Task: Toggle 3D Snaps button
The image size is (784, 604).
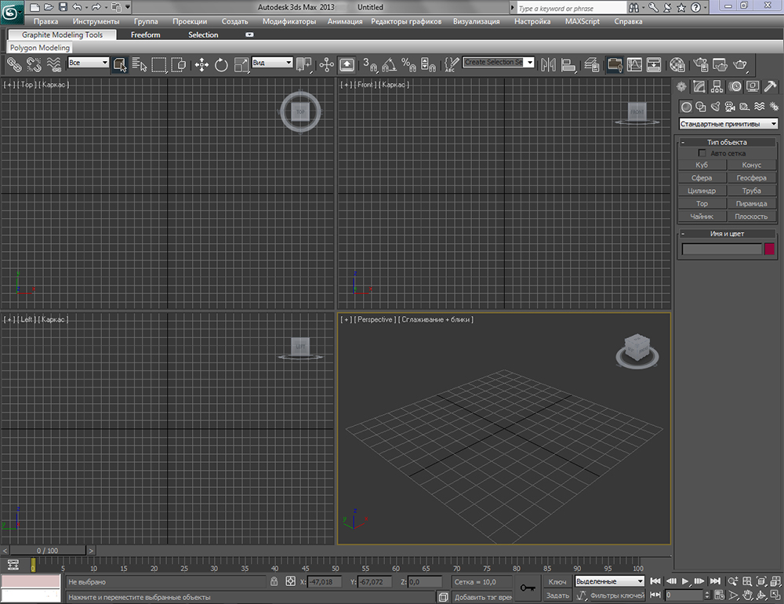Action: (x=369, y=64)
